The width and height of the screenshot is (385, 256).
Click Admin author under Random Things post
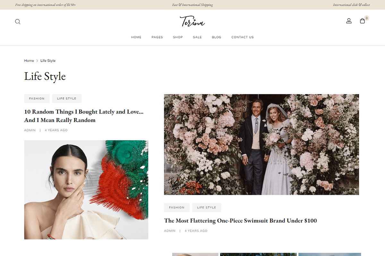point(30,130)
